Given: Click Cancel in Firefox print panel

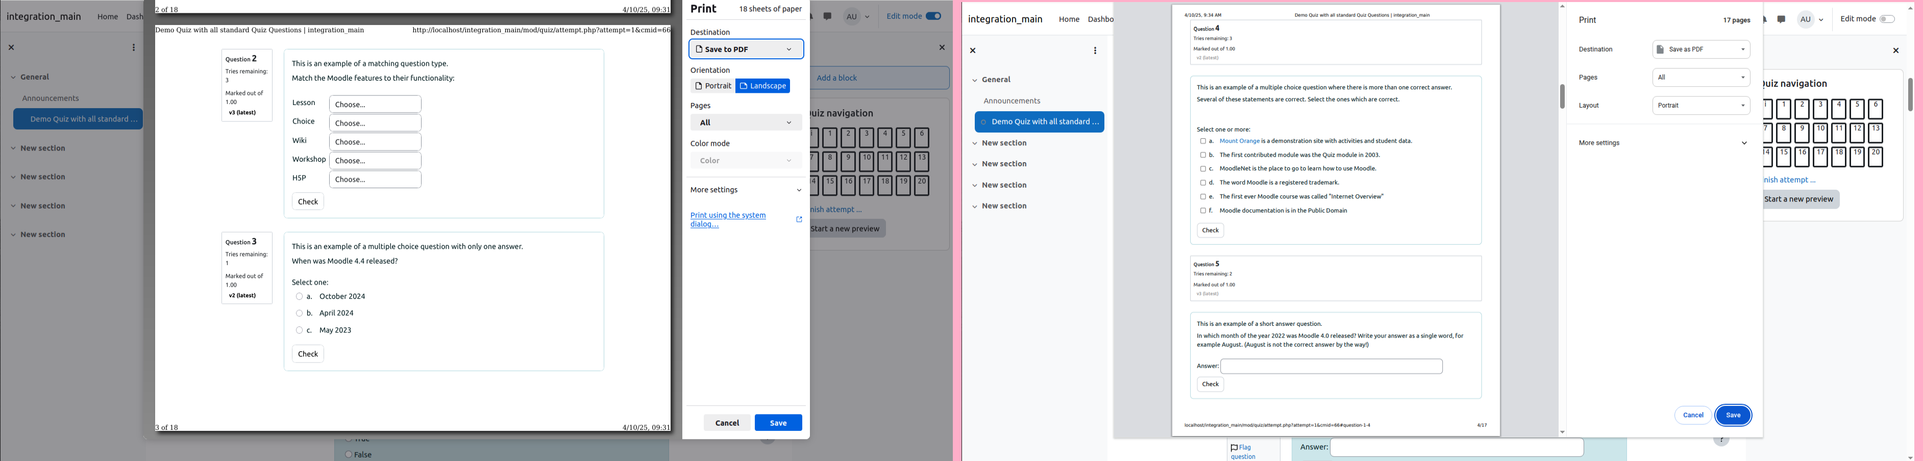Looking at the screenshot, I should coord(727,423).
